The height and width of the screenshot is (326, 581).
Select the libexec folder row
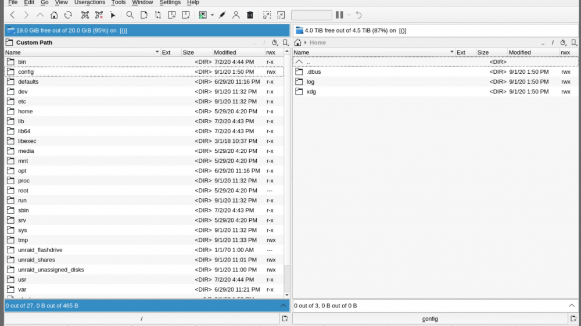tap(144, 141)
